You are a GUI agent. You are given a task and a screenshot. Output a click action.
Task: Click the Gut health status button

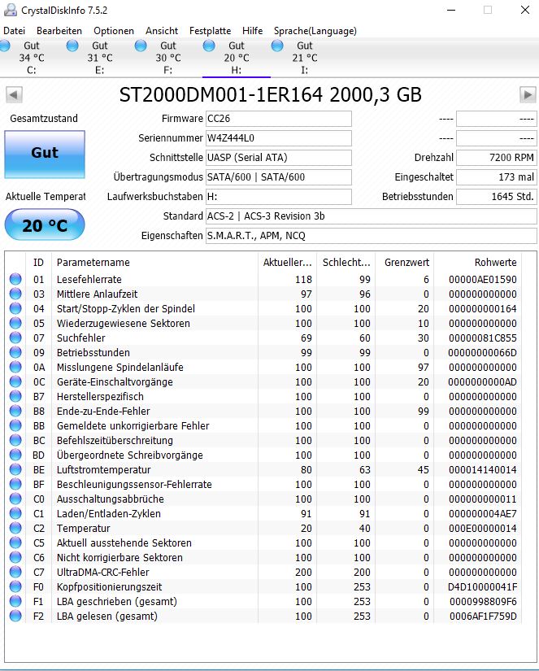pyautogui.click(x=45, y=154)
